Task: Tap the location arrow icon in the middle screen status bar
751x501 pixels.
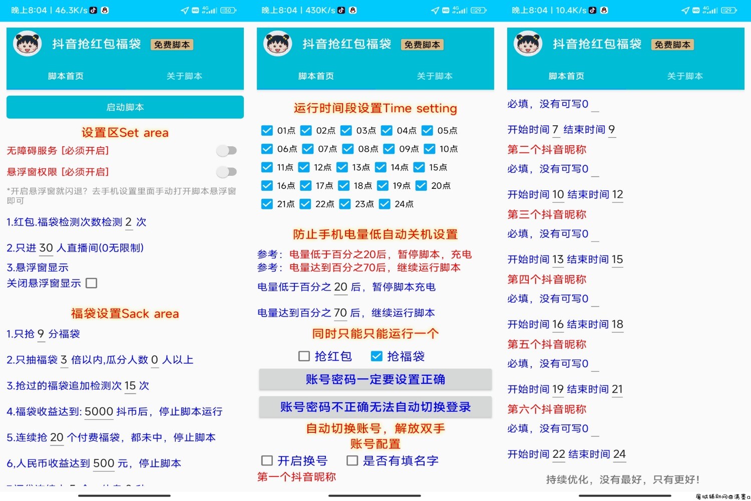Action: (x=435, y=10)
